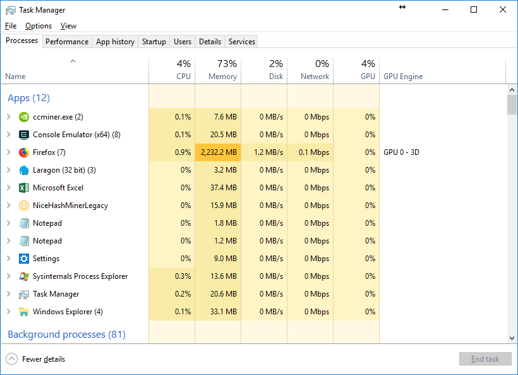Click the ccminer.exe NVIDIA icon
Viewport: 518px width, 375px height.
[x=24, y=117]
